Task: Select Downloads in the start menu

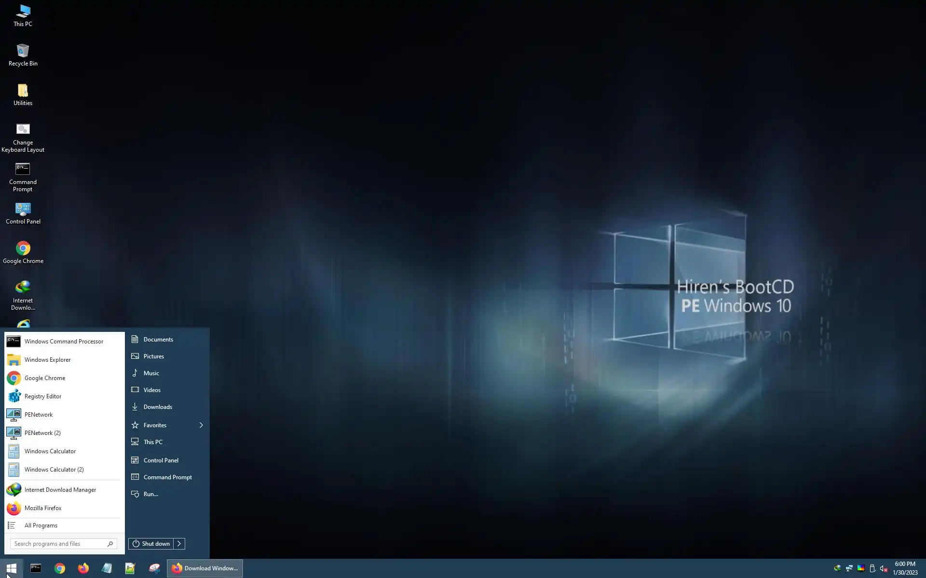Action: pos(157,407)
